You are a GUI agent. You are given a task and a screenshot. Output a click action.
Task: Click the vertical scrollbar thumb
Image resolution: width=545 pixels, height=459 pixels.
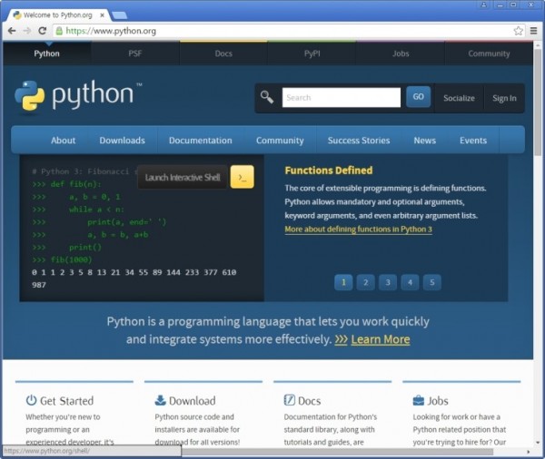538,103
